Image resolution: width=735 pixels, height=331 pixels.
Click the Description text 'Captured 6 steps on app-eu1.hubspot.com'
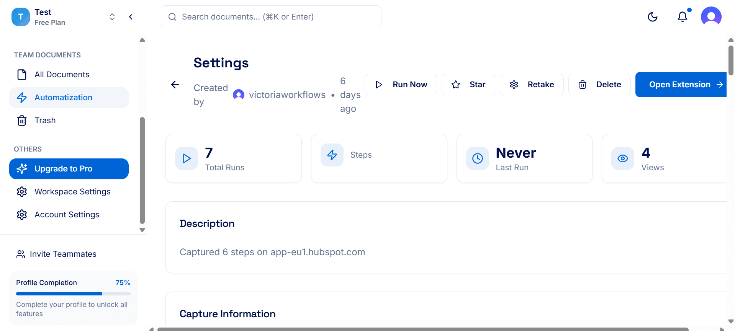[272, 252]
